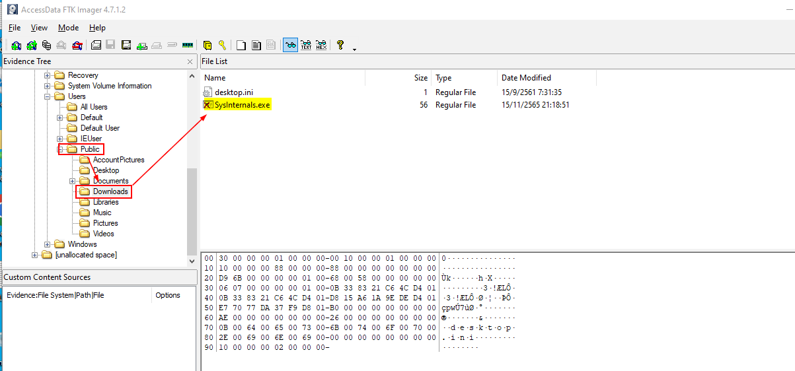
Task: Select the System Volume Information folder
Action: [x=110, y=86]
